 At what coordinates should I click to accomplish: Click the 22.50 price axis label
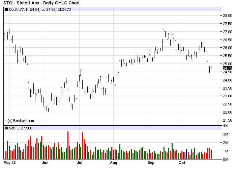[228, 104]
